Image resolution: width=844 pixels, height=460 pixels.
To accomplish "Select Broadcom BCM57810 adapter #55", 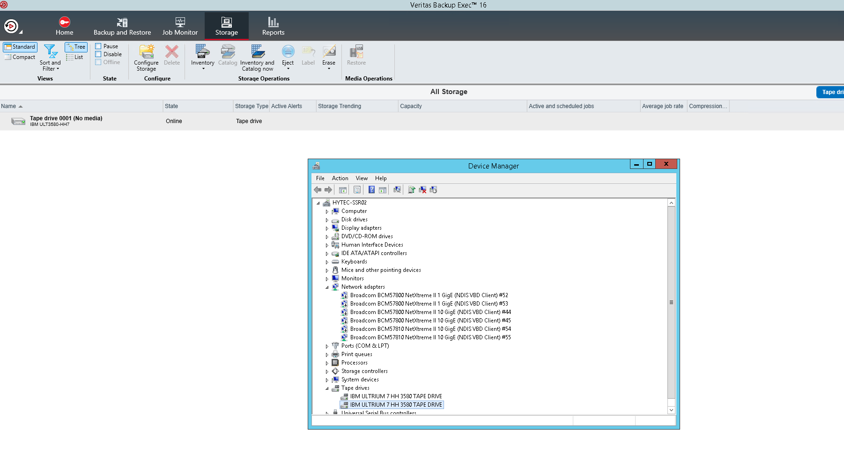I will coord(430,337).
